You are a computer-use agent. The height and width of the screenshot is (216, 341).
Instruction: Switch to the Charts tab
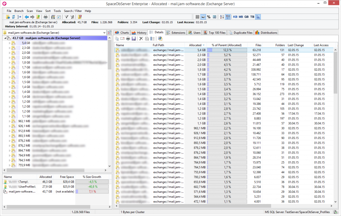(x=122, y=33)
